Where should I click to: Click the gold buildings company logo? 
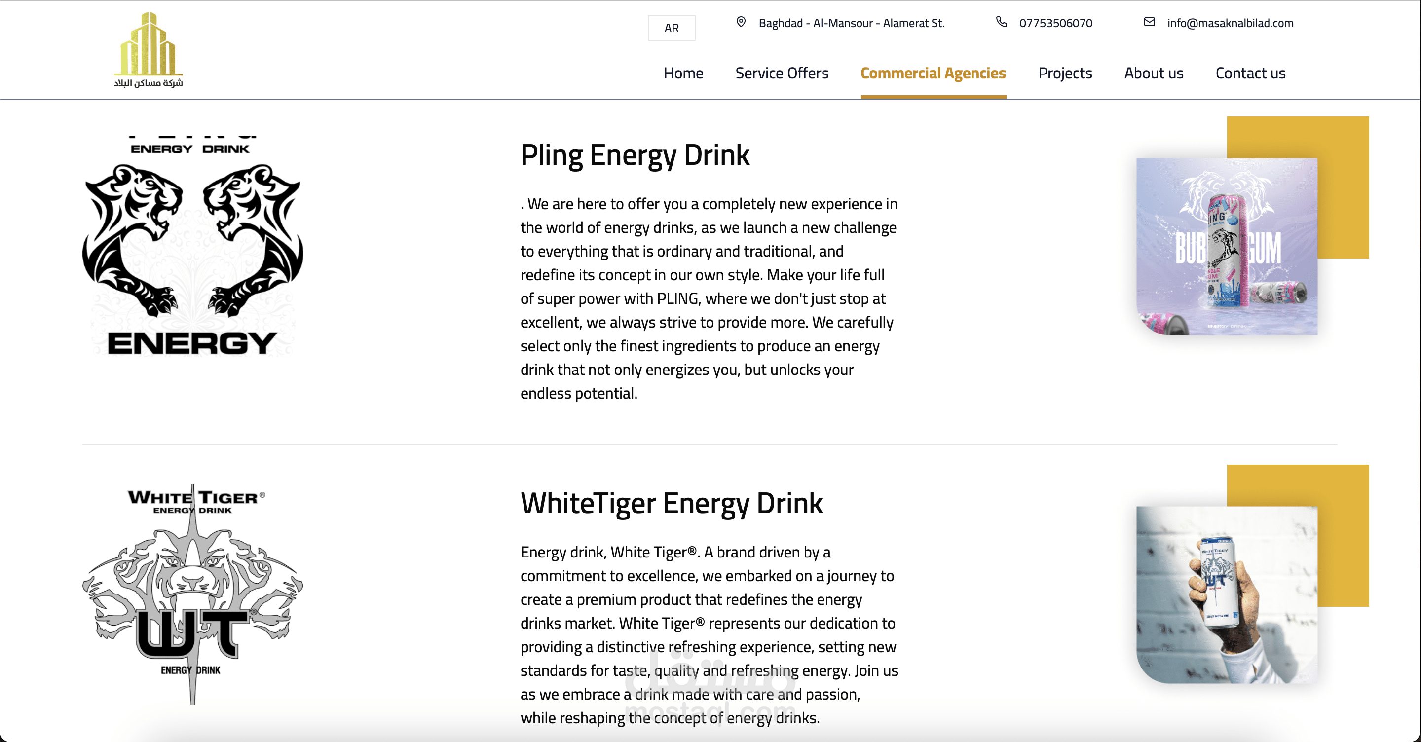coord(149,50)
